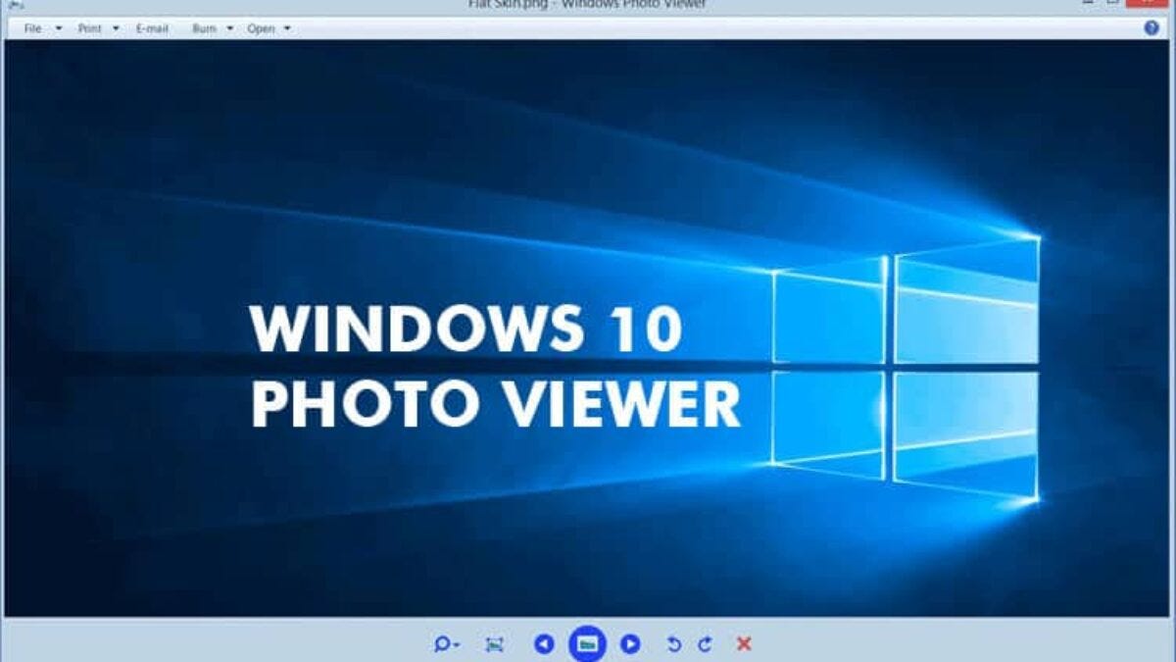Screen dimensions: 1176x662
Task: Expand the Burn dropdown options
Action: [229, 27]
